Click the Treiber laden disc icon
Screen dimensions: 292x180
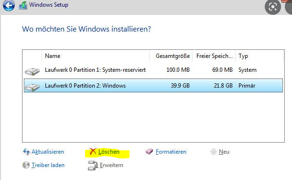pyautogui.click(x=26, y=165)
